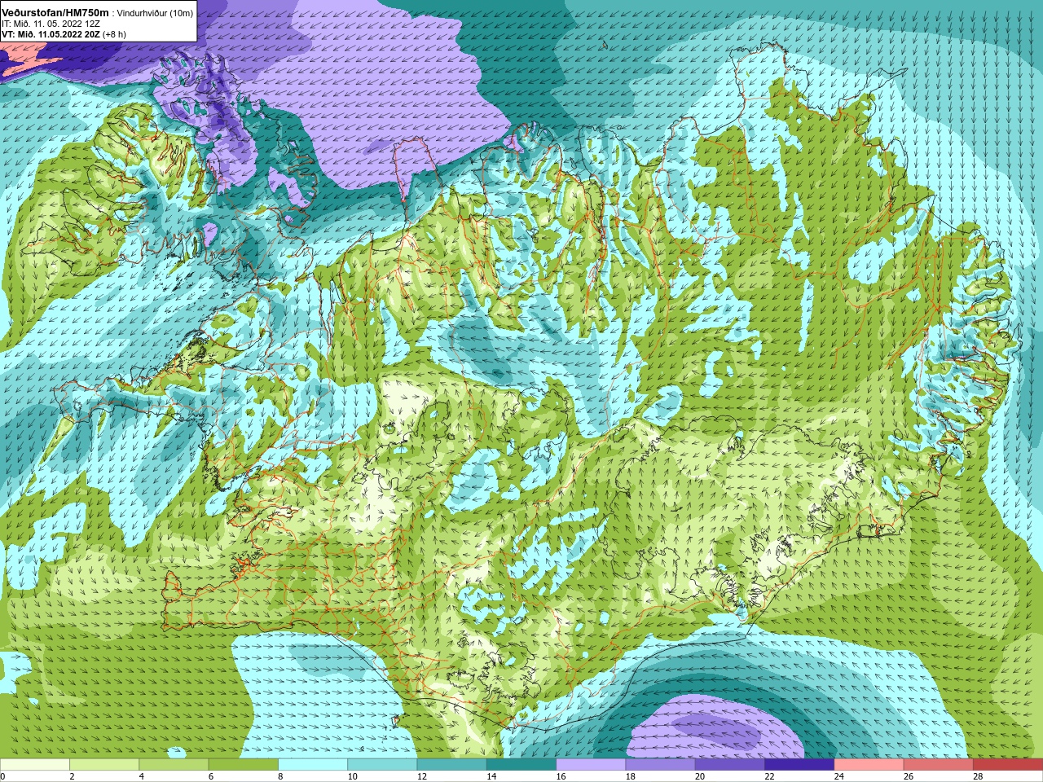Click the 0–2 pale yellow legend swatch
The height and width of the screenshot is (782, 1043).
pos(34,765)
